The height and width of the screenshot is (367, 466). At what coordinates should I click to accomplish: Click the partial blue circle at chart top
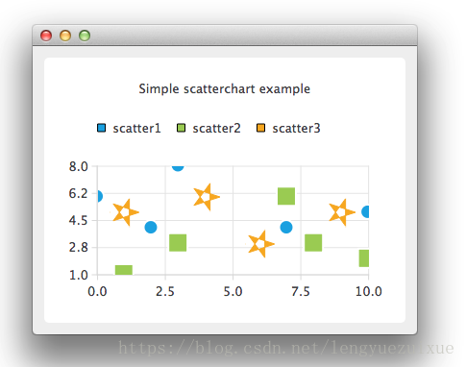178,168
